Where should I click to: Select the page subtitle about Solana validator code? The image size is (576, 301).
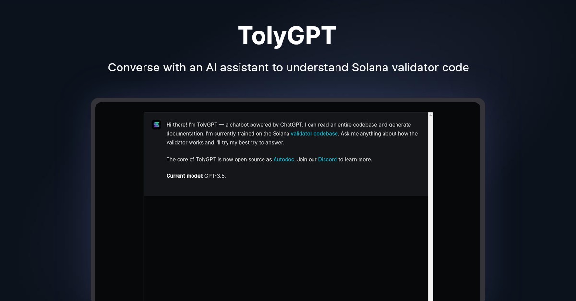click(x=288, y=68)
